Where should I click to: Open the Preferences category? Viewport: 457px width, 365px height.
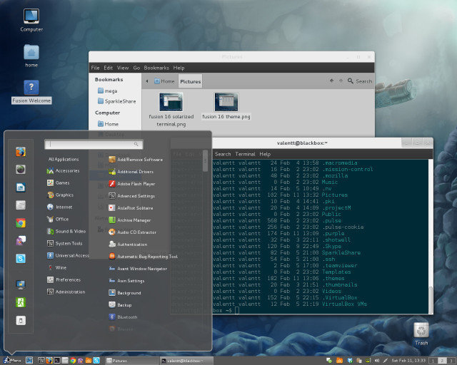click(64, 279)
